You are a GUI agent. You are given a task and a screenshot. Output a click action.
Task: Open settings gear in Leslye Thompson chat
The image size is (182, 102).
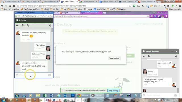tap(176, 56)
